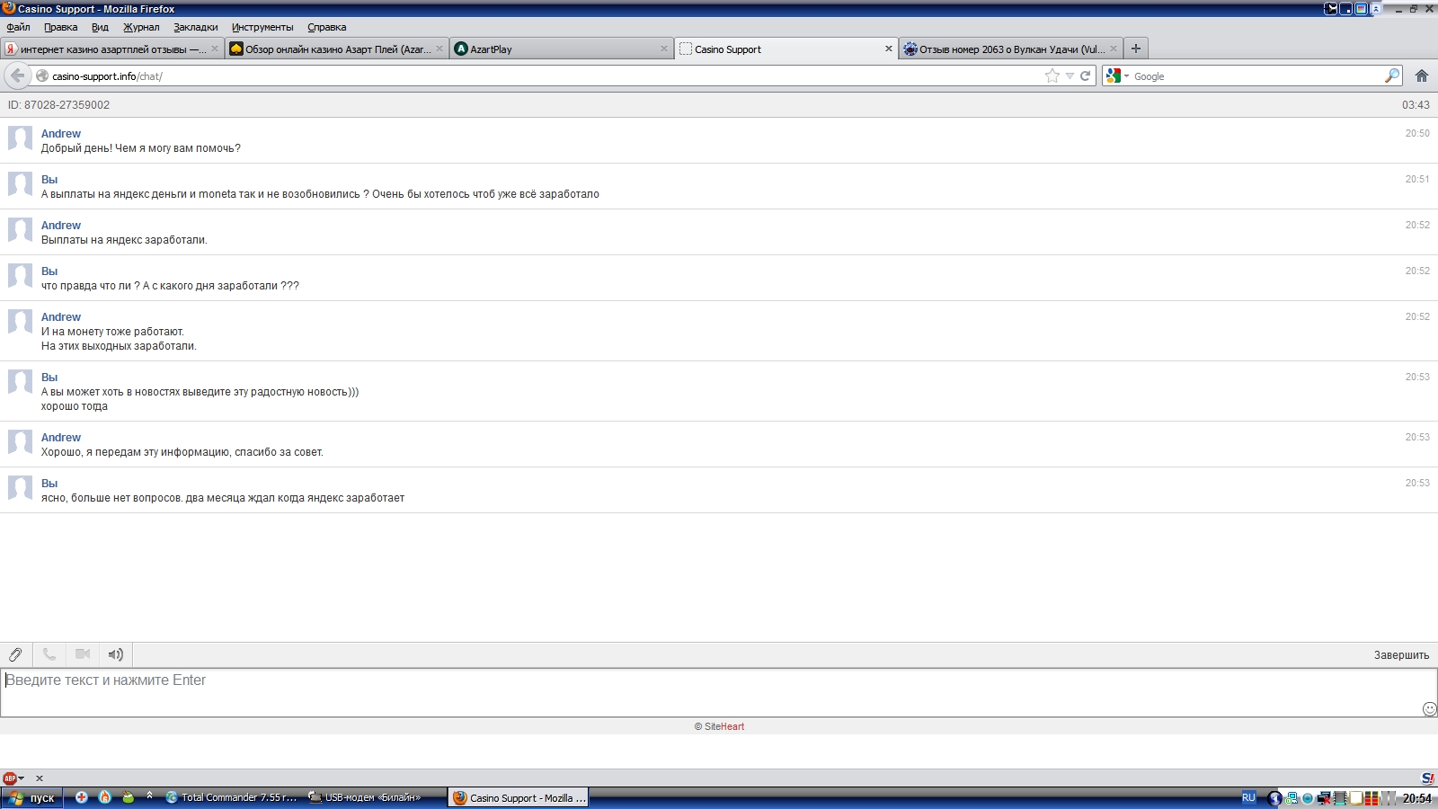Open the Правка menu

(x=61, y=27)
